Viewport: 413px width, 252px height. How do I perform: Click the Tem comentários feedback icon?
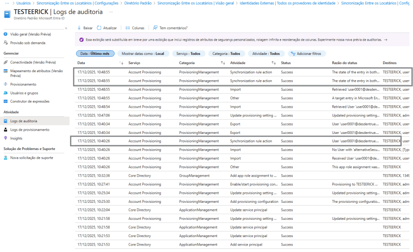[155, 28]
